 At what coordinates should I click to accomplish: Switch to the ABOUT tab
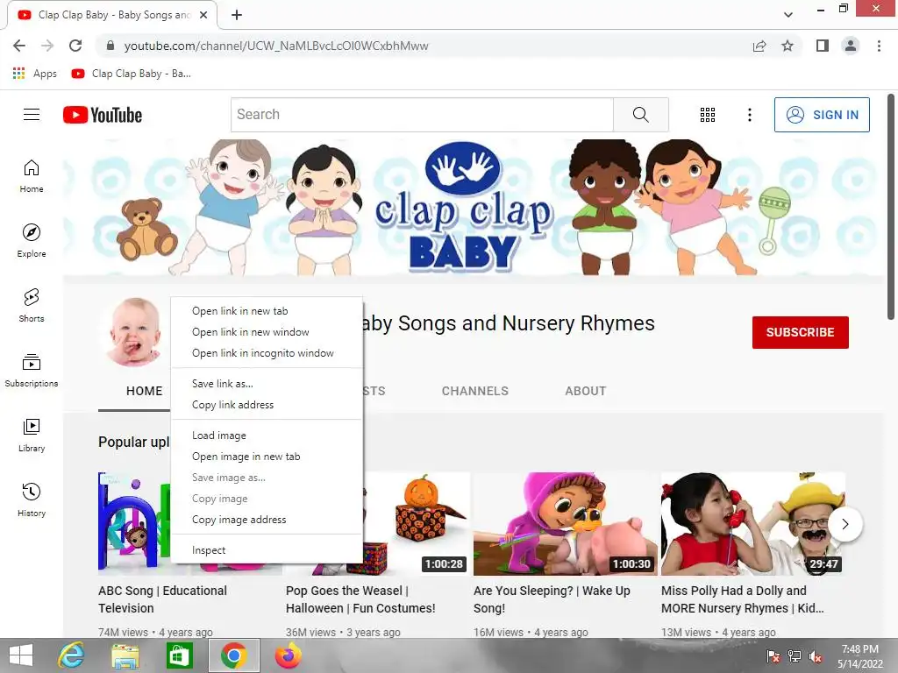tap(585, 391)
